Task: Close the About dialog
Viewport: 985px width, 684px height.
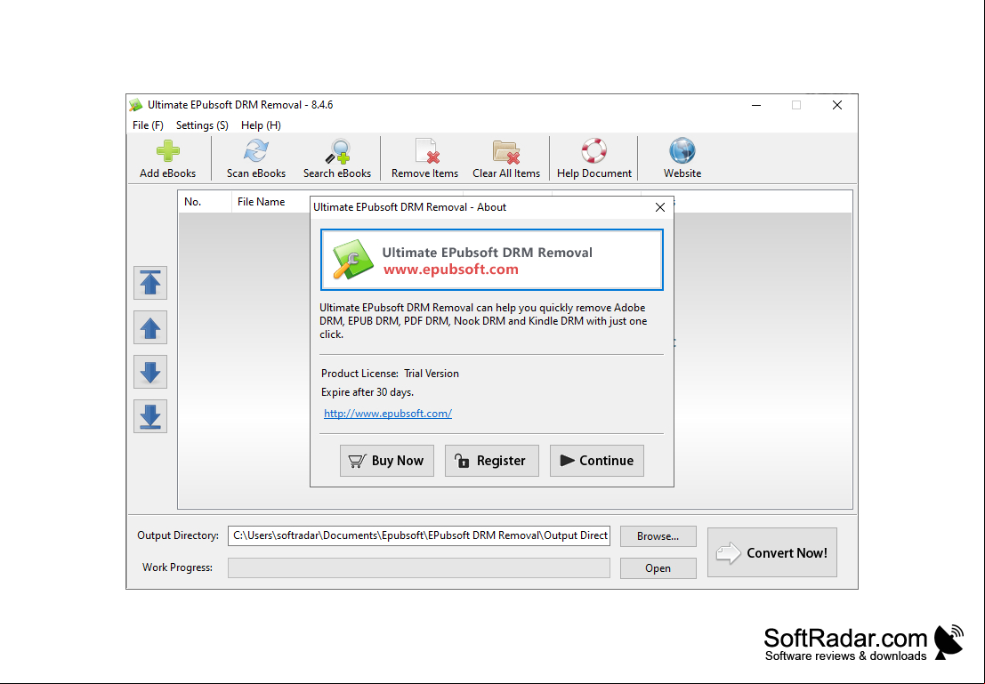Action: point(659,207)
